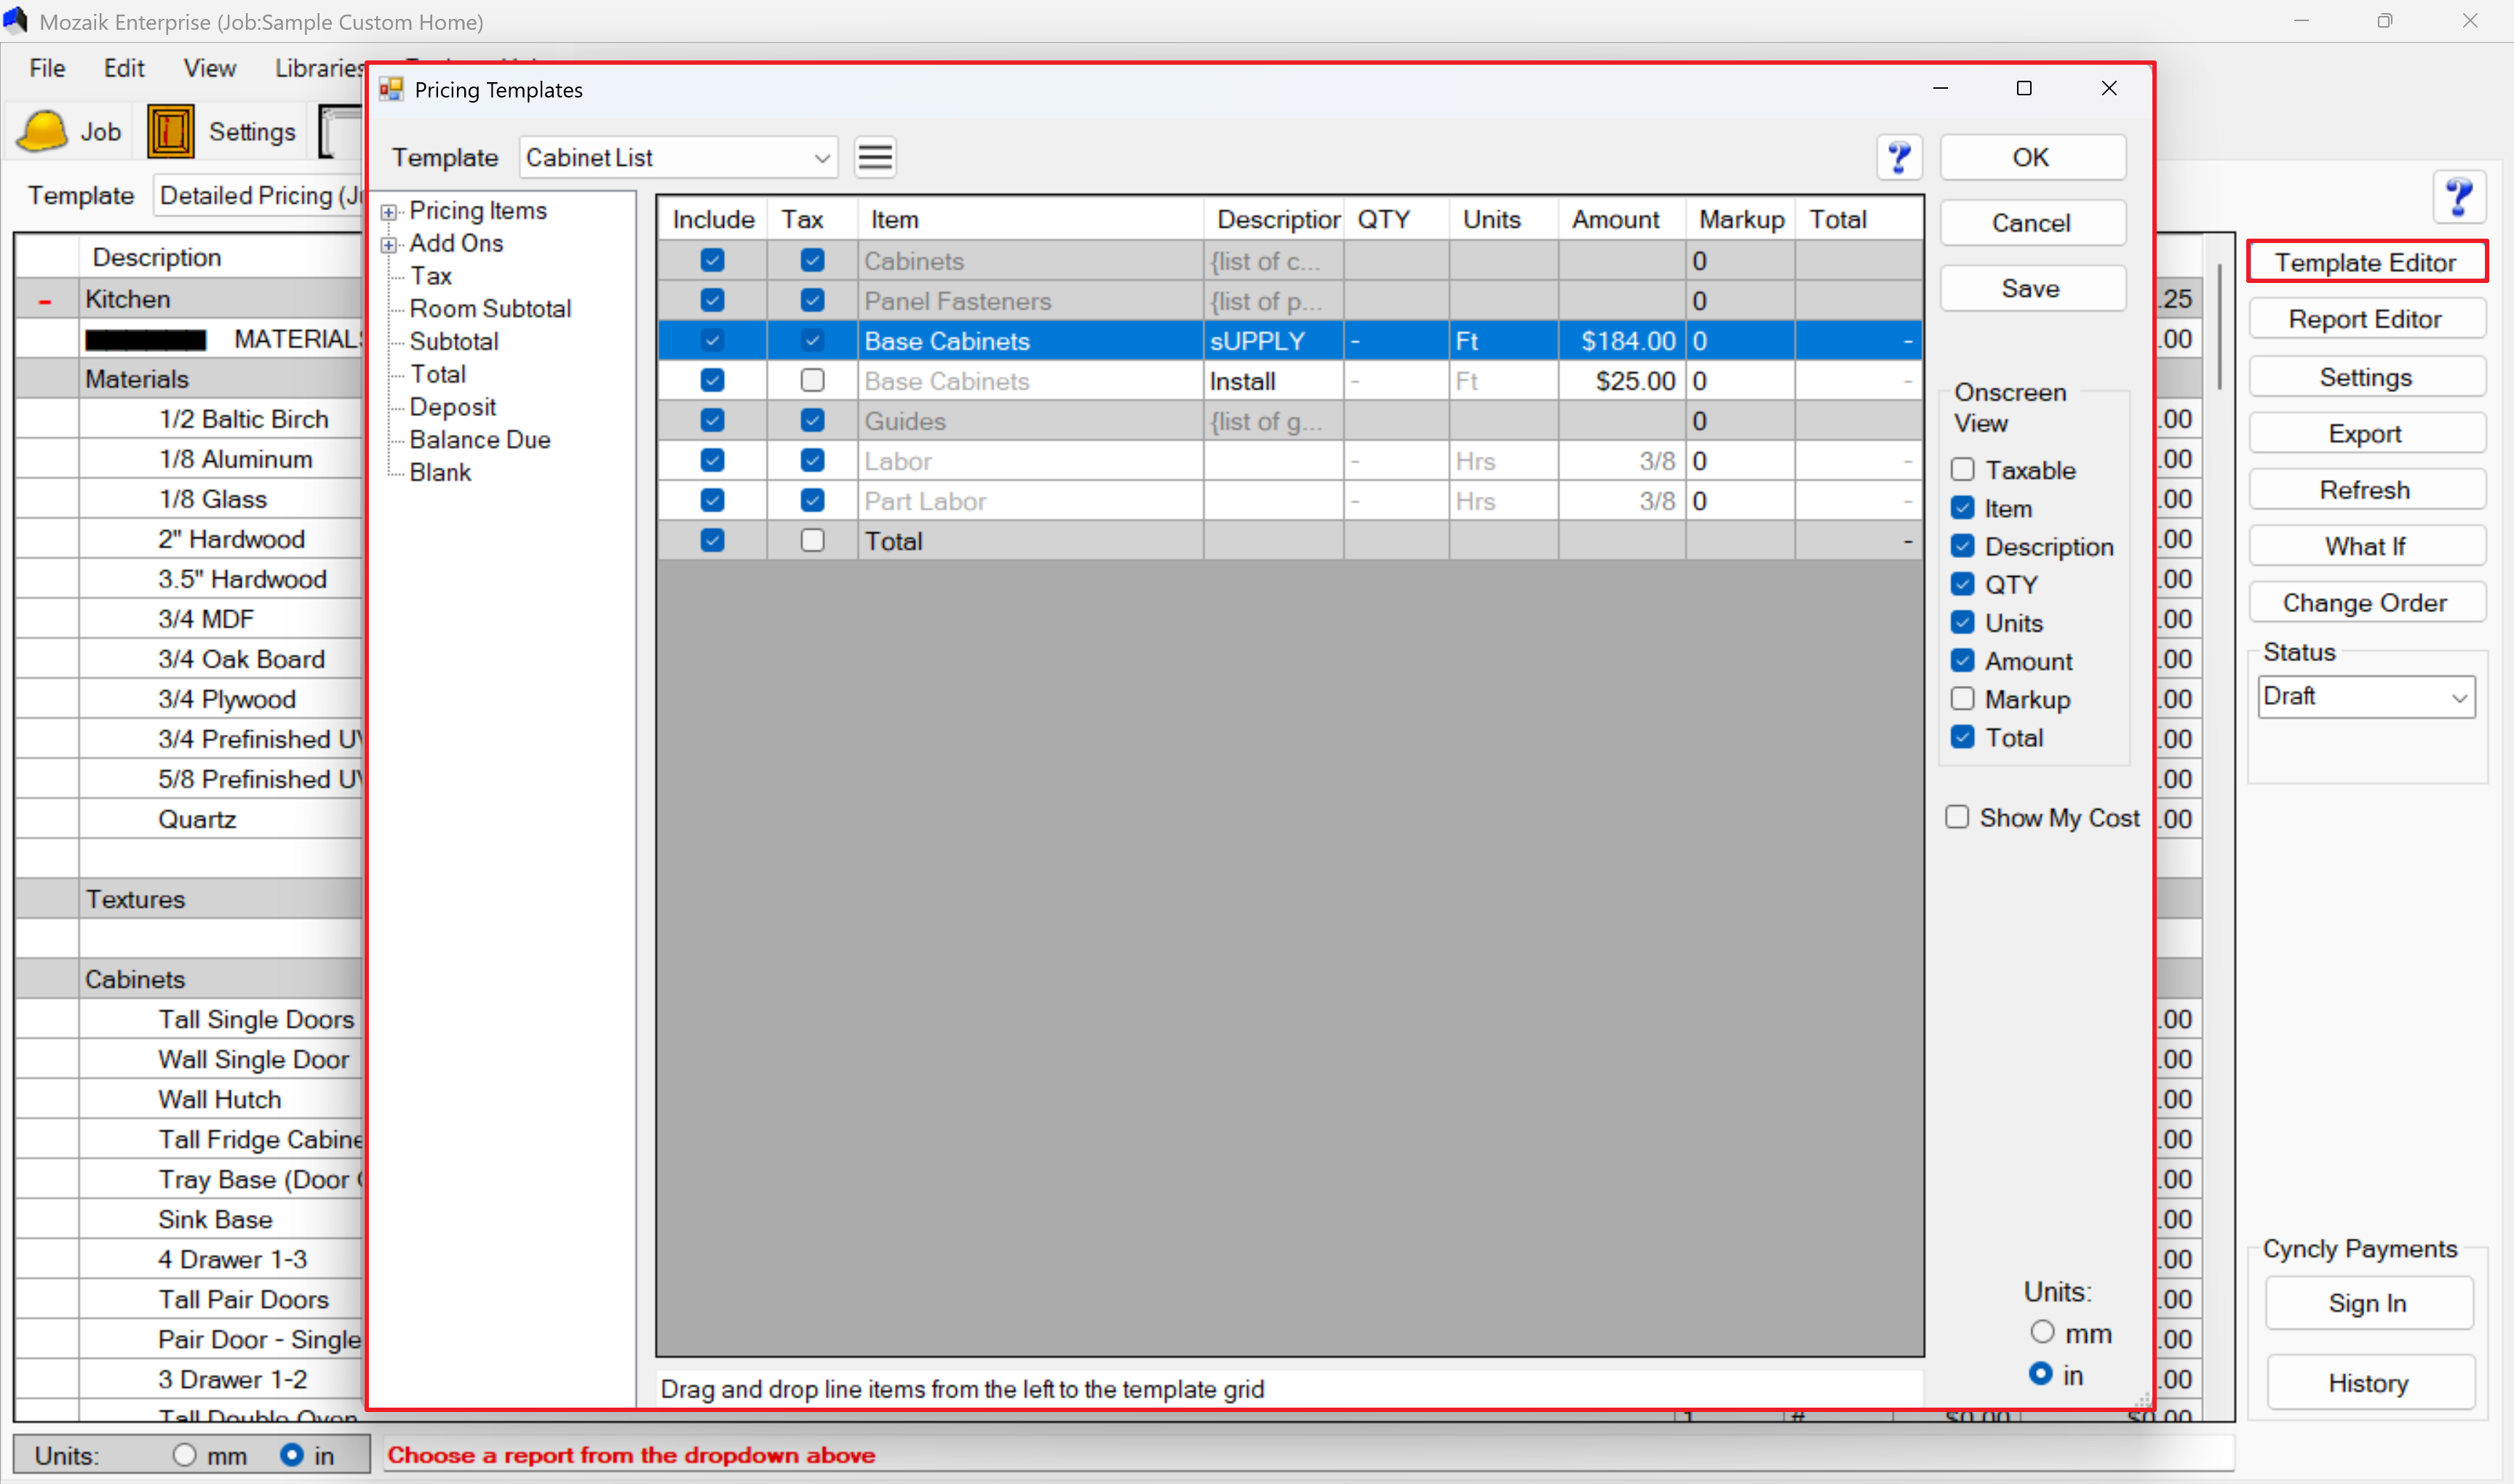2514x1484 pixels.
Task: Enable the Taxable onscreen view checkbox
Action: [1962, 470]
